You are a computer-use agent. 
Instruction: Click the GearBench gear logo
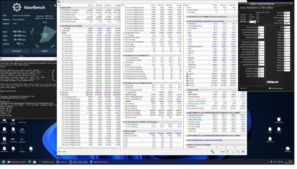17,7
